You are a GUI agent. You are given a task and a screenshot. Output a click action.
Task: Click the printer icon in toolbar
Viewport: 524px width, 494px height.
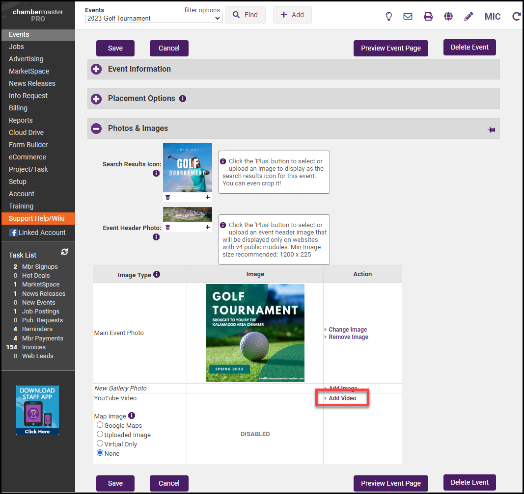coord(428,17)
